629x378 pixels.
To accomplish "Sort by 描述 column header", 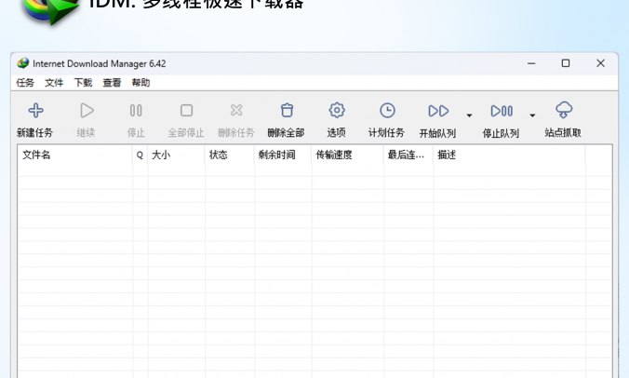I will pyautogui.click(x=509, y=155).
